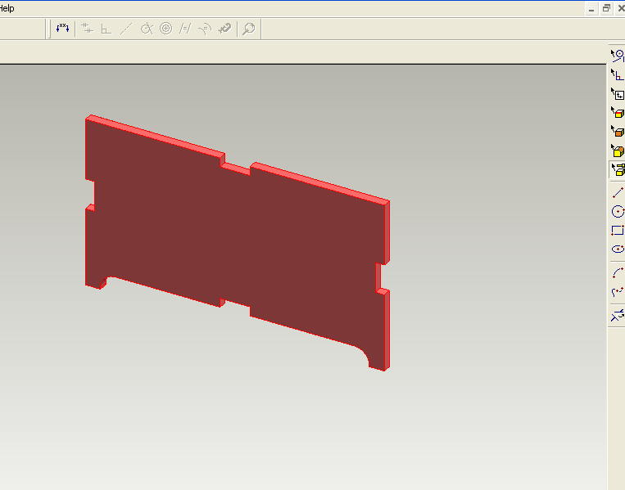Pick the circle drawing tool
625x490 pixels.
point(618,211)
